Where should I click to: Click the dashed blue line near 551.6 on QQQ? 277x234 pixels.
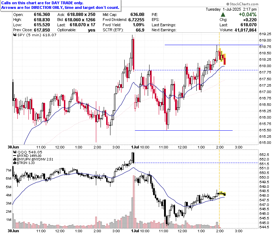(196, 163)
